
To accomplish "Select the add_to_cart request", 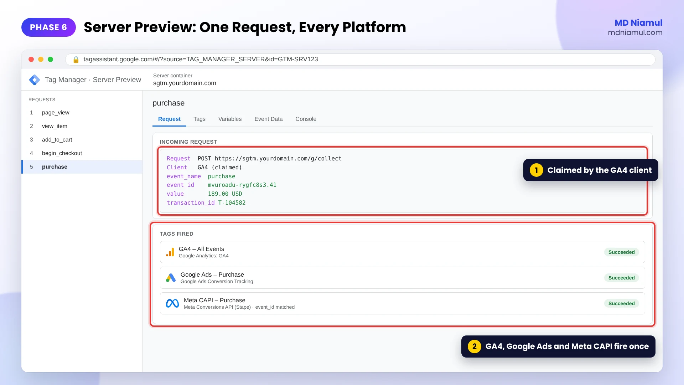I will [82, 140].
